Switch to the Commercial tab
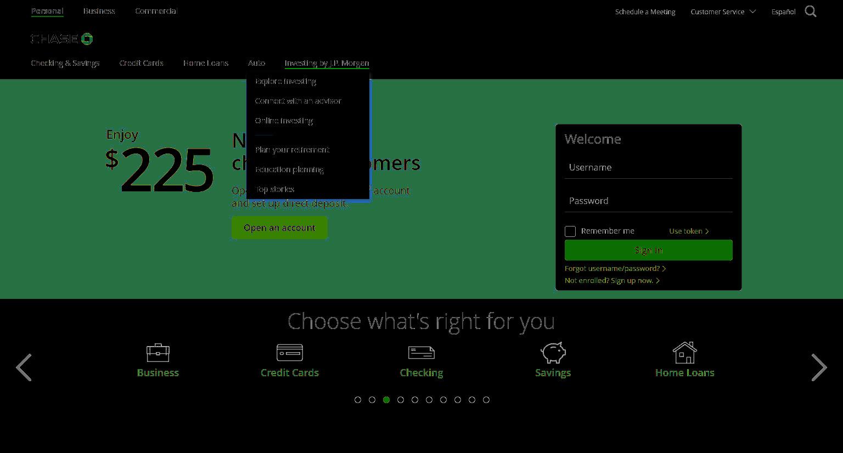Image resolution: width=843 pixels, height=453 pixels. [156, 11]
